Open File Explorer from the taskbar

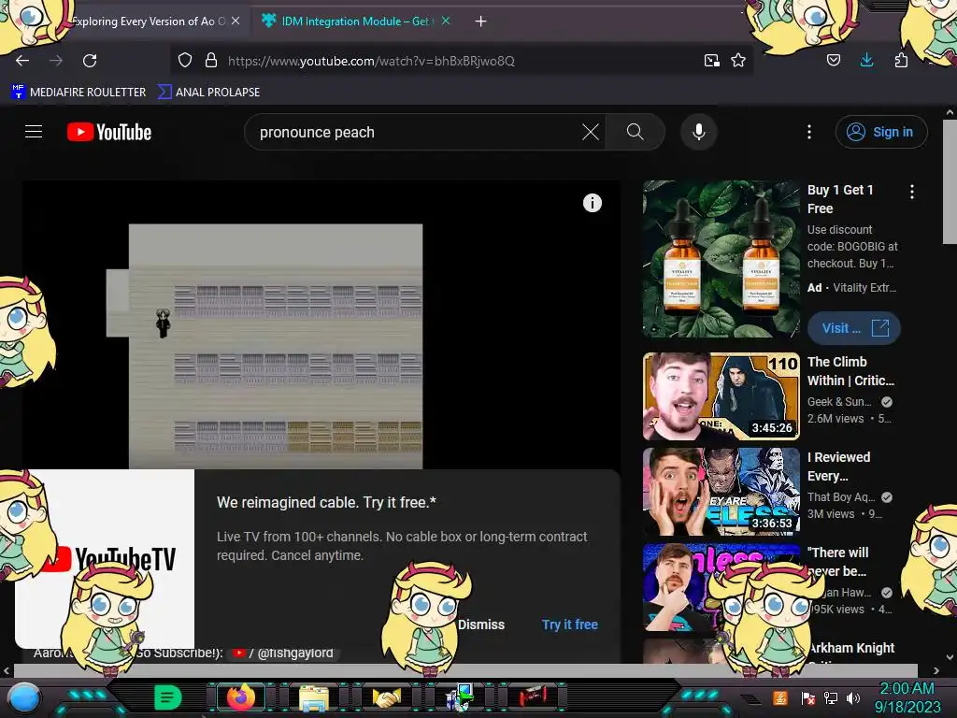pos(314,697)
